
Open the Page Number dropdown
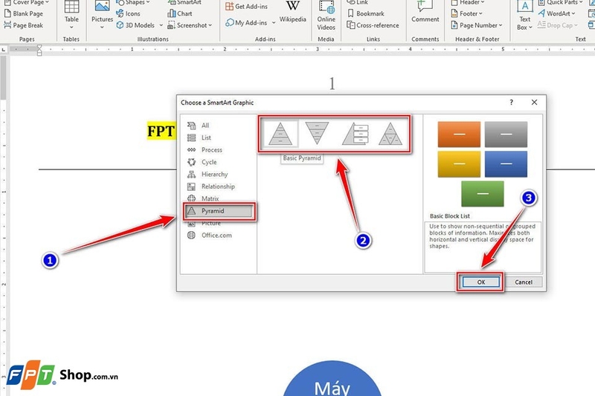pyautogui.click(x=476, y=25)
